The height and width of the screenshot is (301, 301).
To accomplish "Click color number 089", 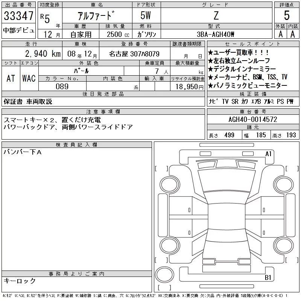I will coord(62,87).
